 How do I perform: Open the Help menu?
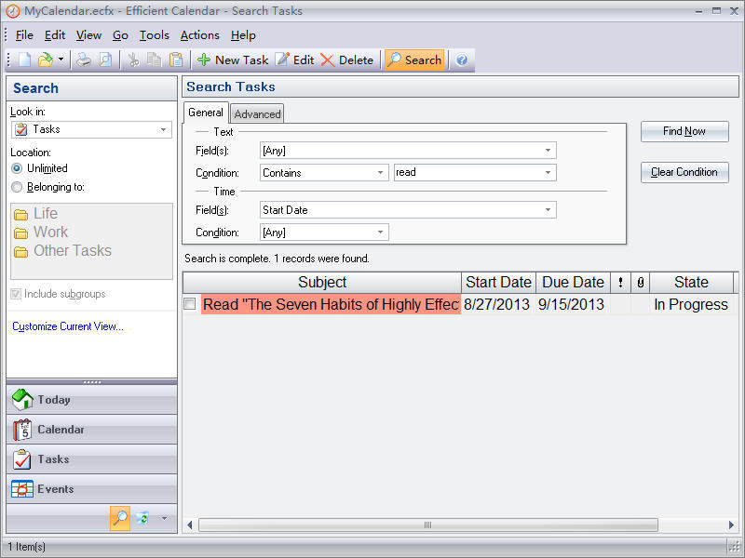coord(243,35)
